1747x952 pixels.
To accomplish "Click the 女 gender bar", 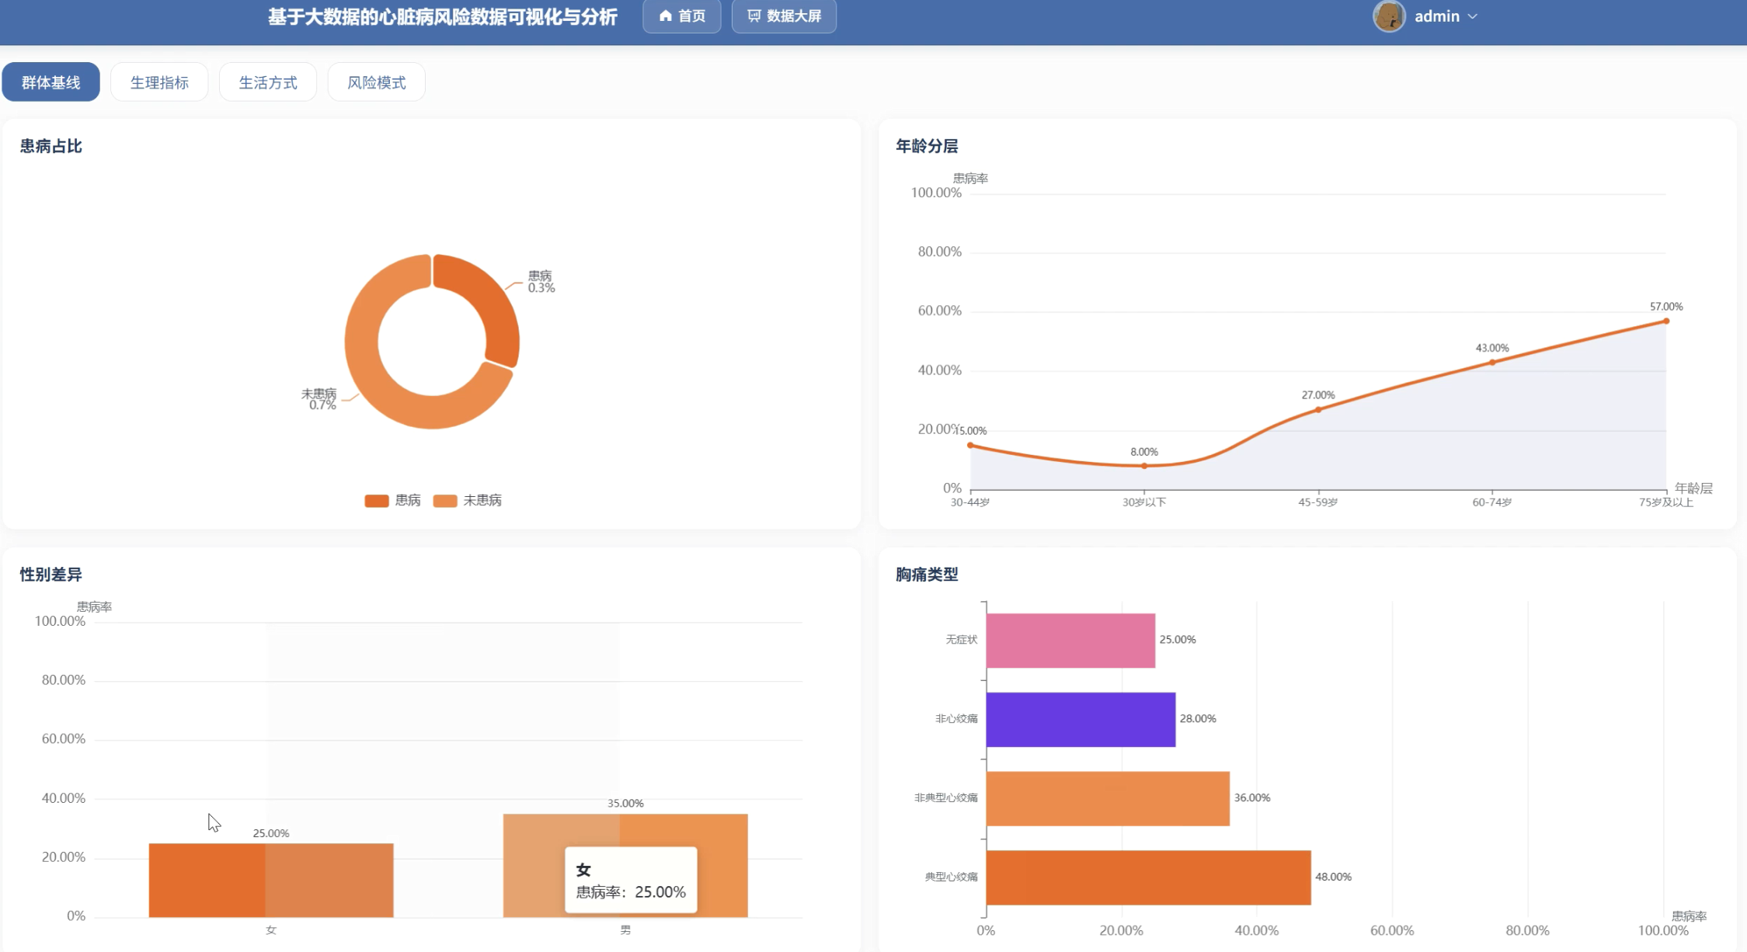I will tap(271, 880).
